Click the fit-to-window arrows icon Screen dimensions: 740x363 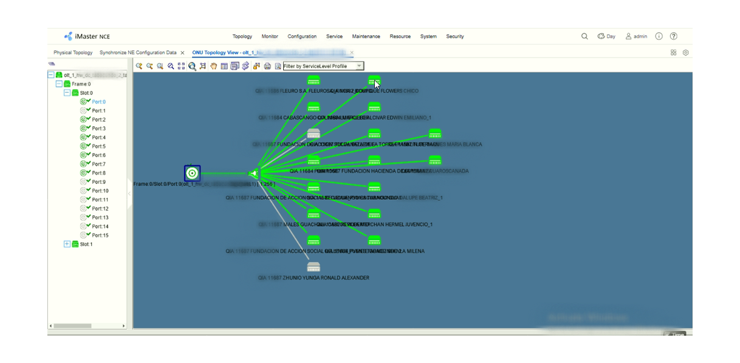pyautogui.click(x=181, y=66)
